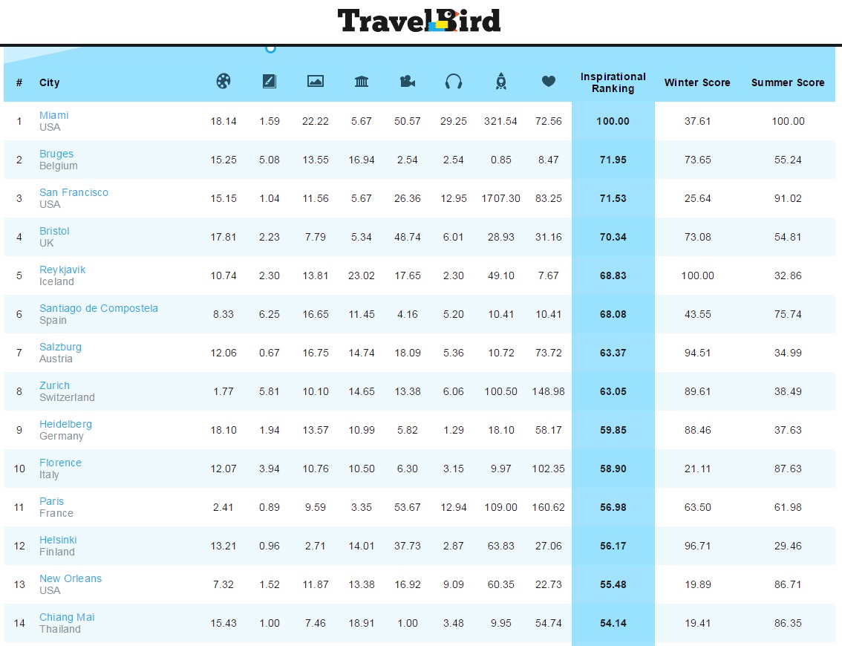Open the Bruges city link
842x646 pixels.
click(56, 154)
